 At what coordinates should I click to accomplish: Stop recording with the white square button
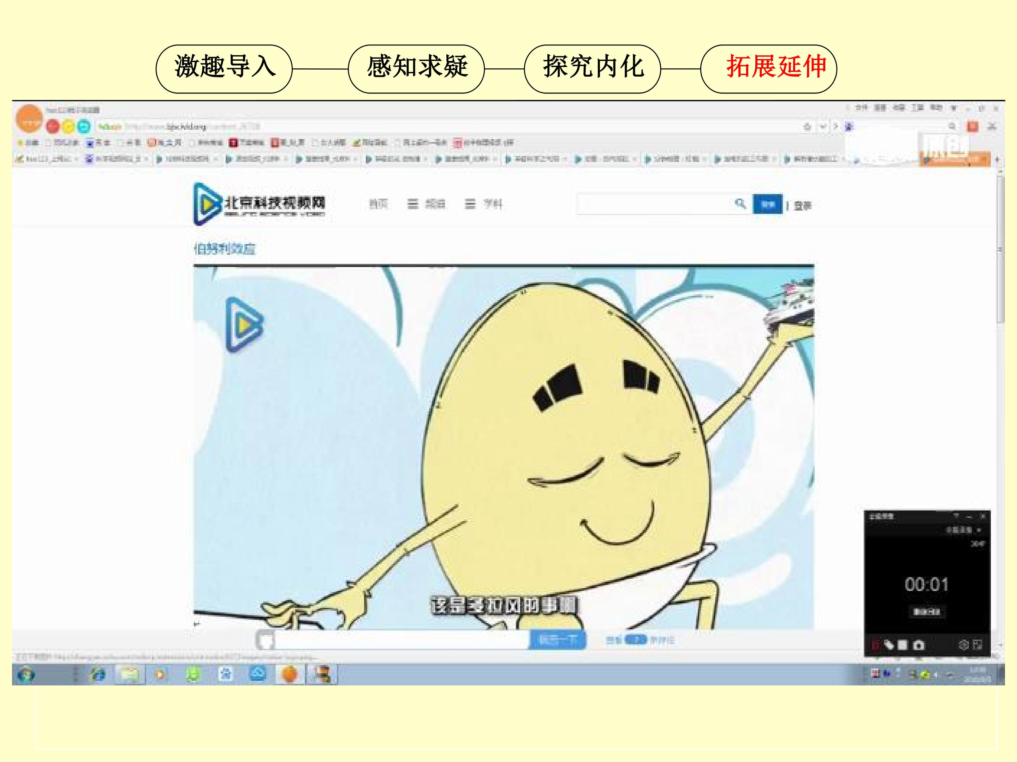[903, 645]
